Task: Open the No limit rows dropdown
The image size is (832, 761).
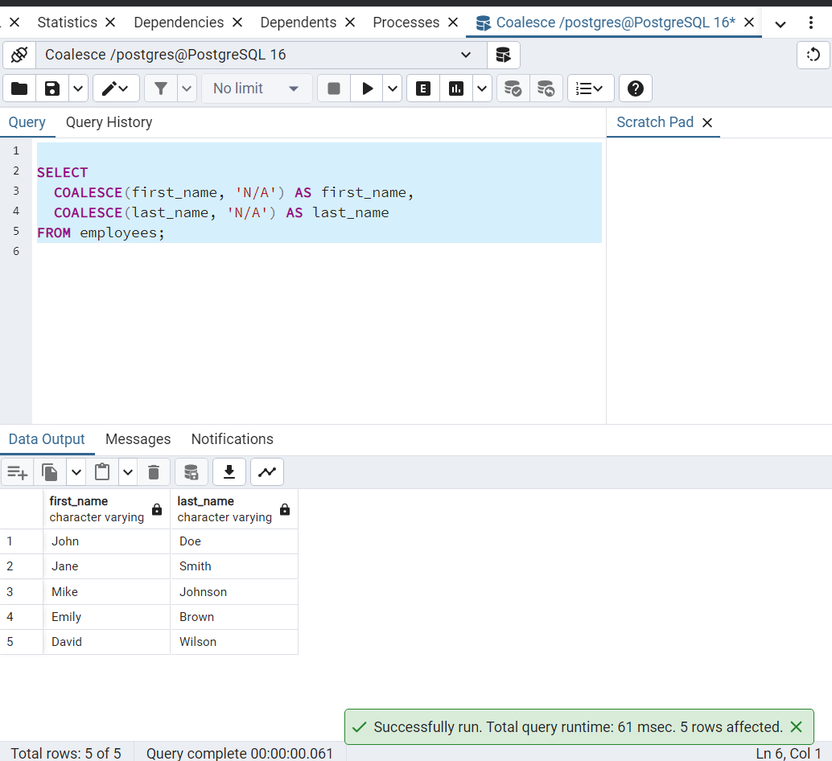Action: click(257, 88)
